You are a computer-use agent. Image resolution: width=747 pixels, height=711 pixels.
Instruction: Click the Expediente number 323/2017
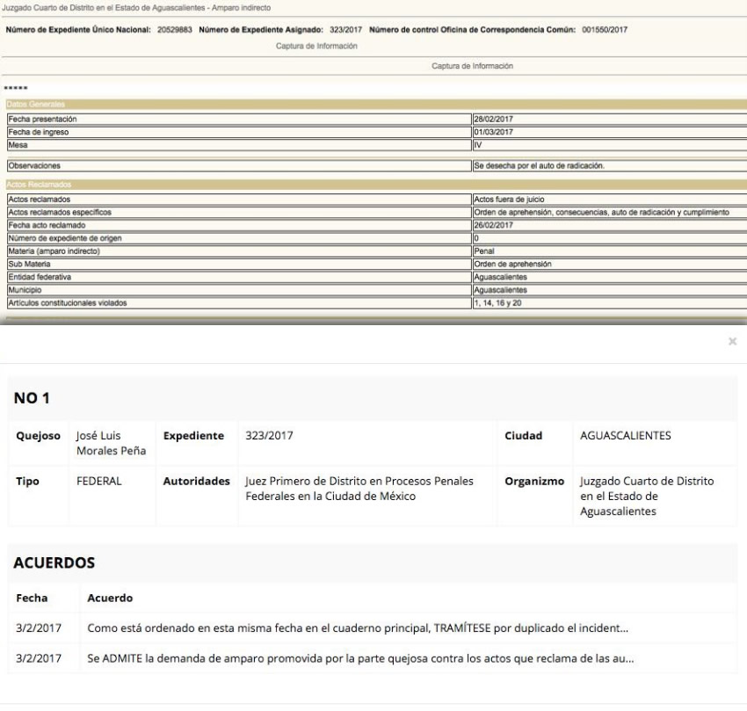click(269, 436)
